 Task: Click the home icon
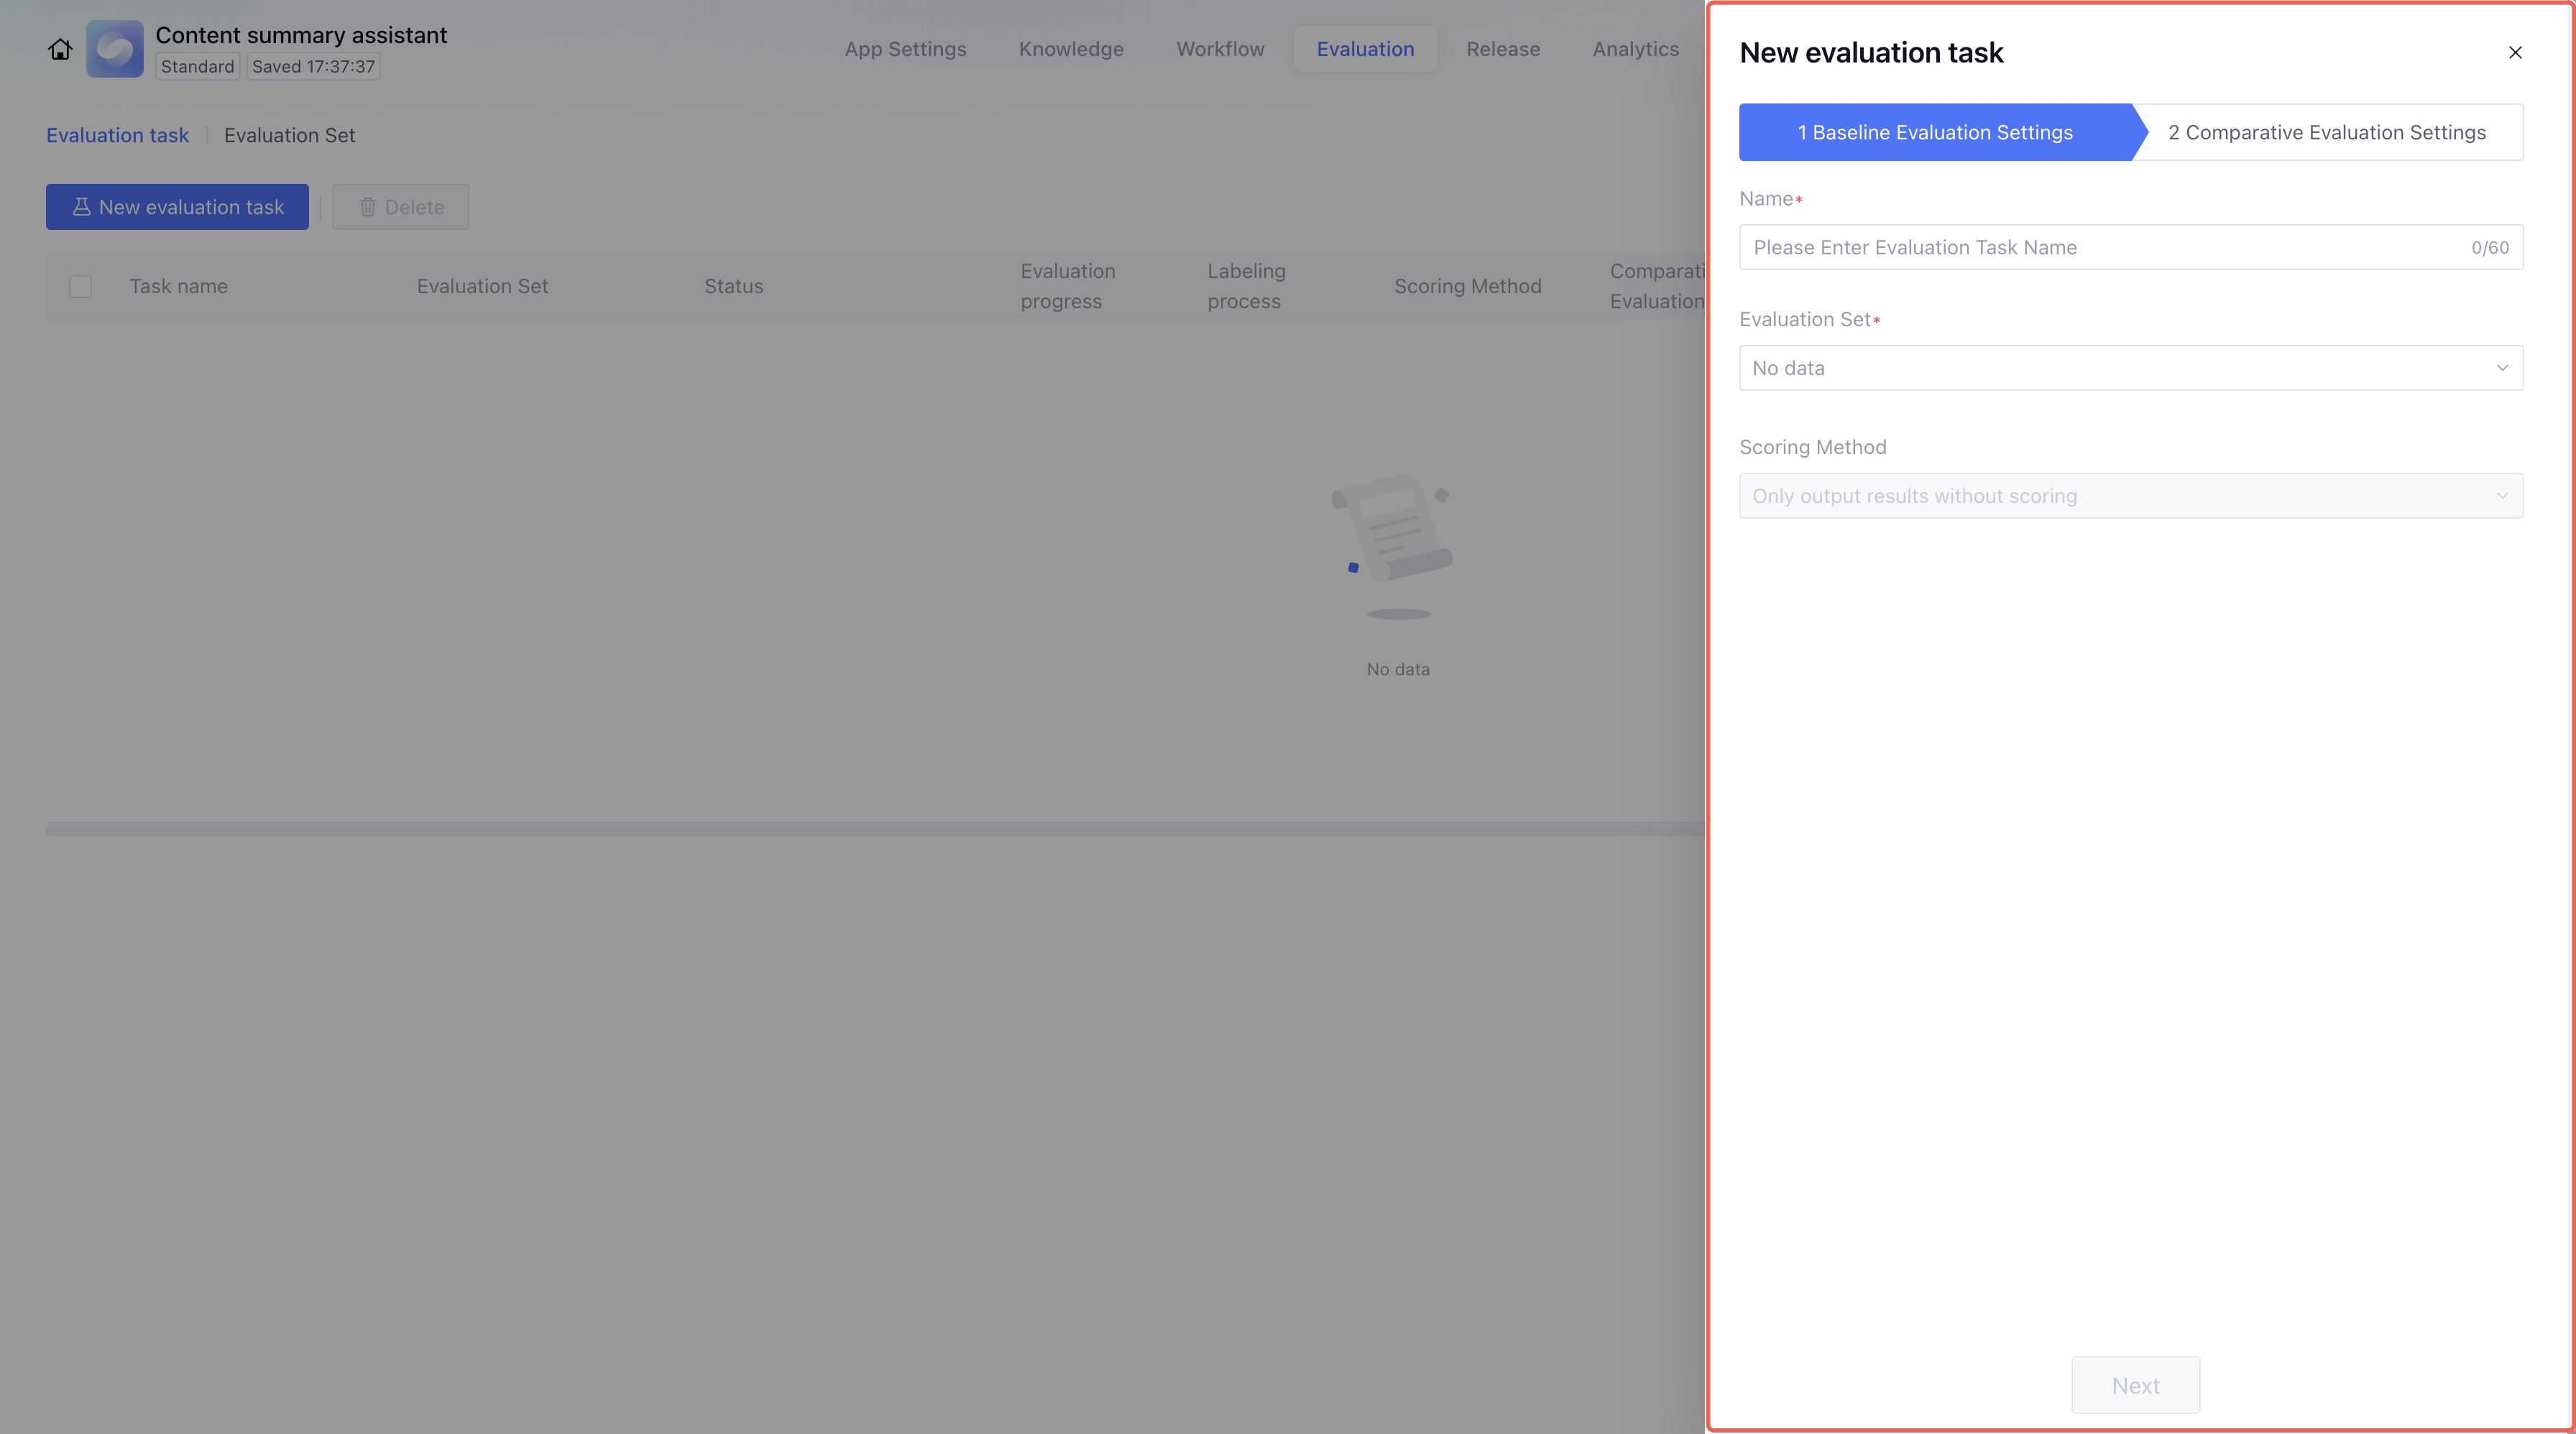pyautogui.click(x=60, y=49)
